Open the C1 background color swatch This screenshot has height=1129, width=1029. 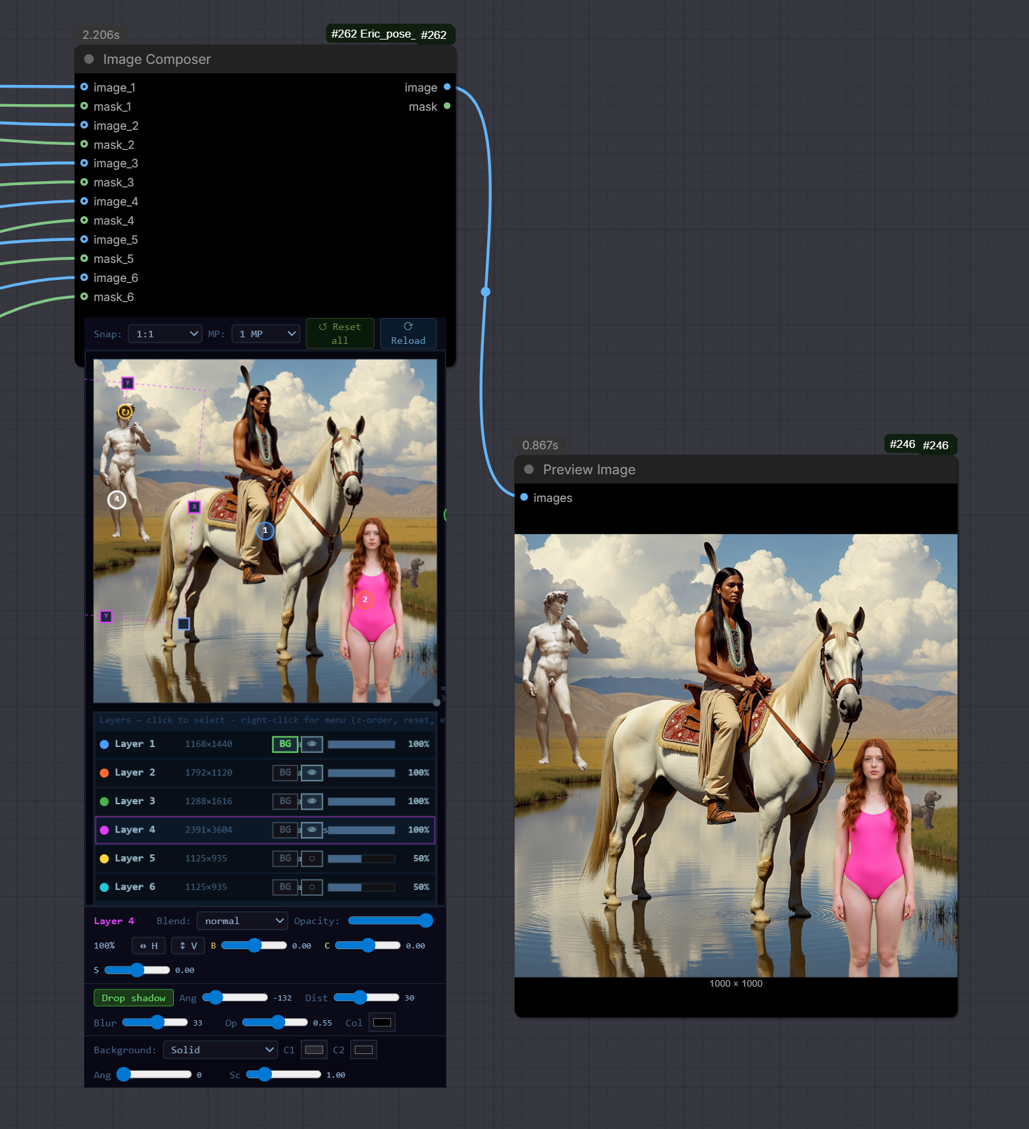314,1050
